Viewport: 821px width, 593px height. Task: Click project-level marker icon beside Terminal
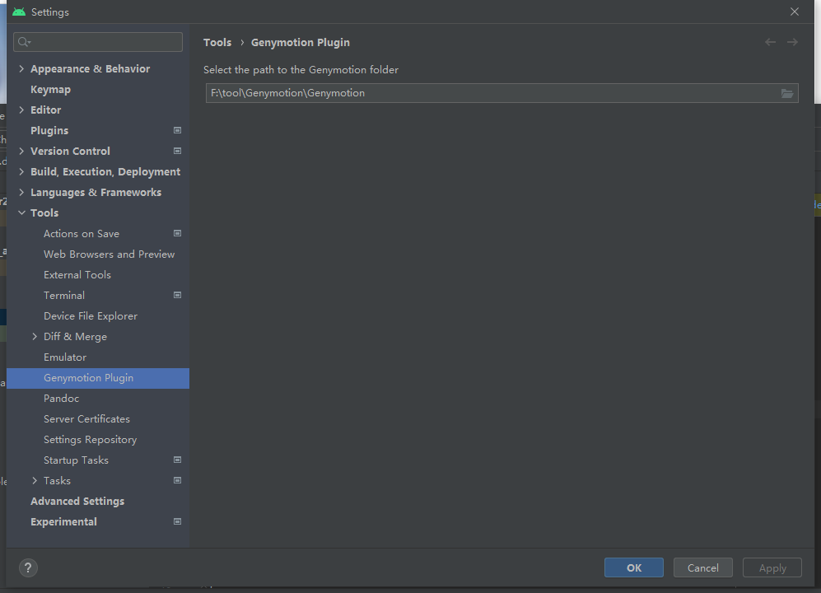coord(178,295)
